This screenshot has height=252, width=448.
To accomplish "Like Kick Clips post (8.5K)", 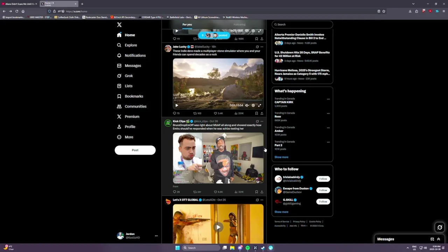I will click(x=218, y=192).
